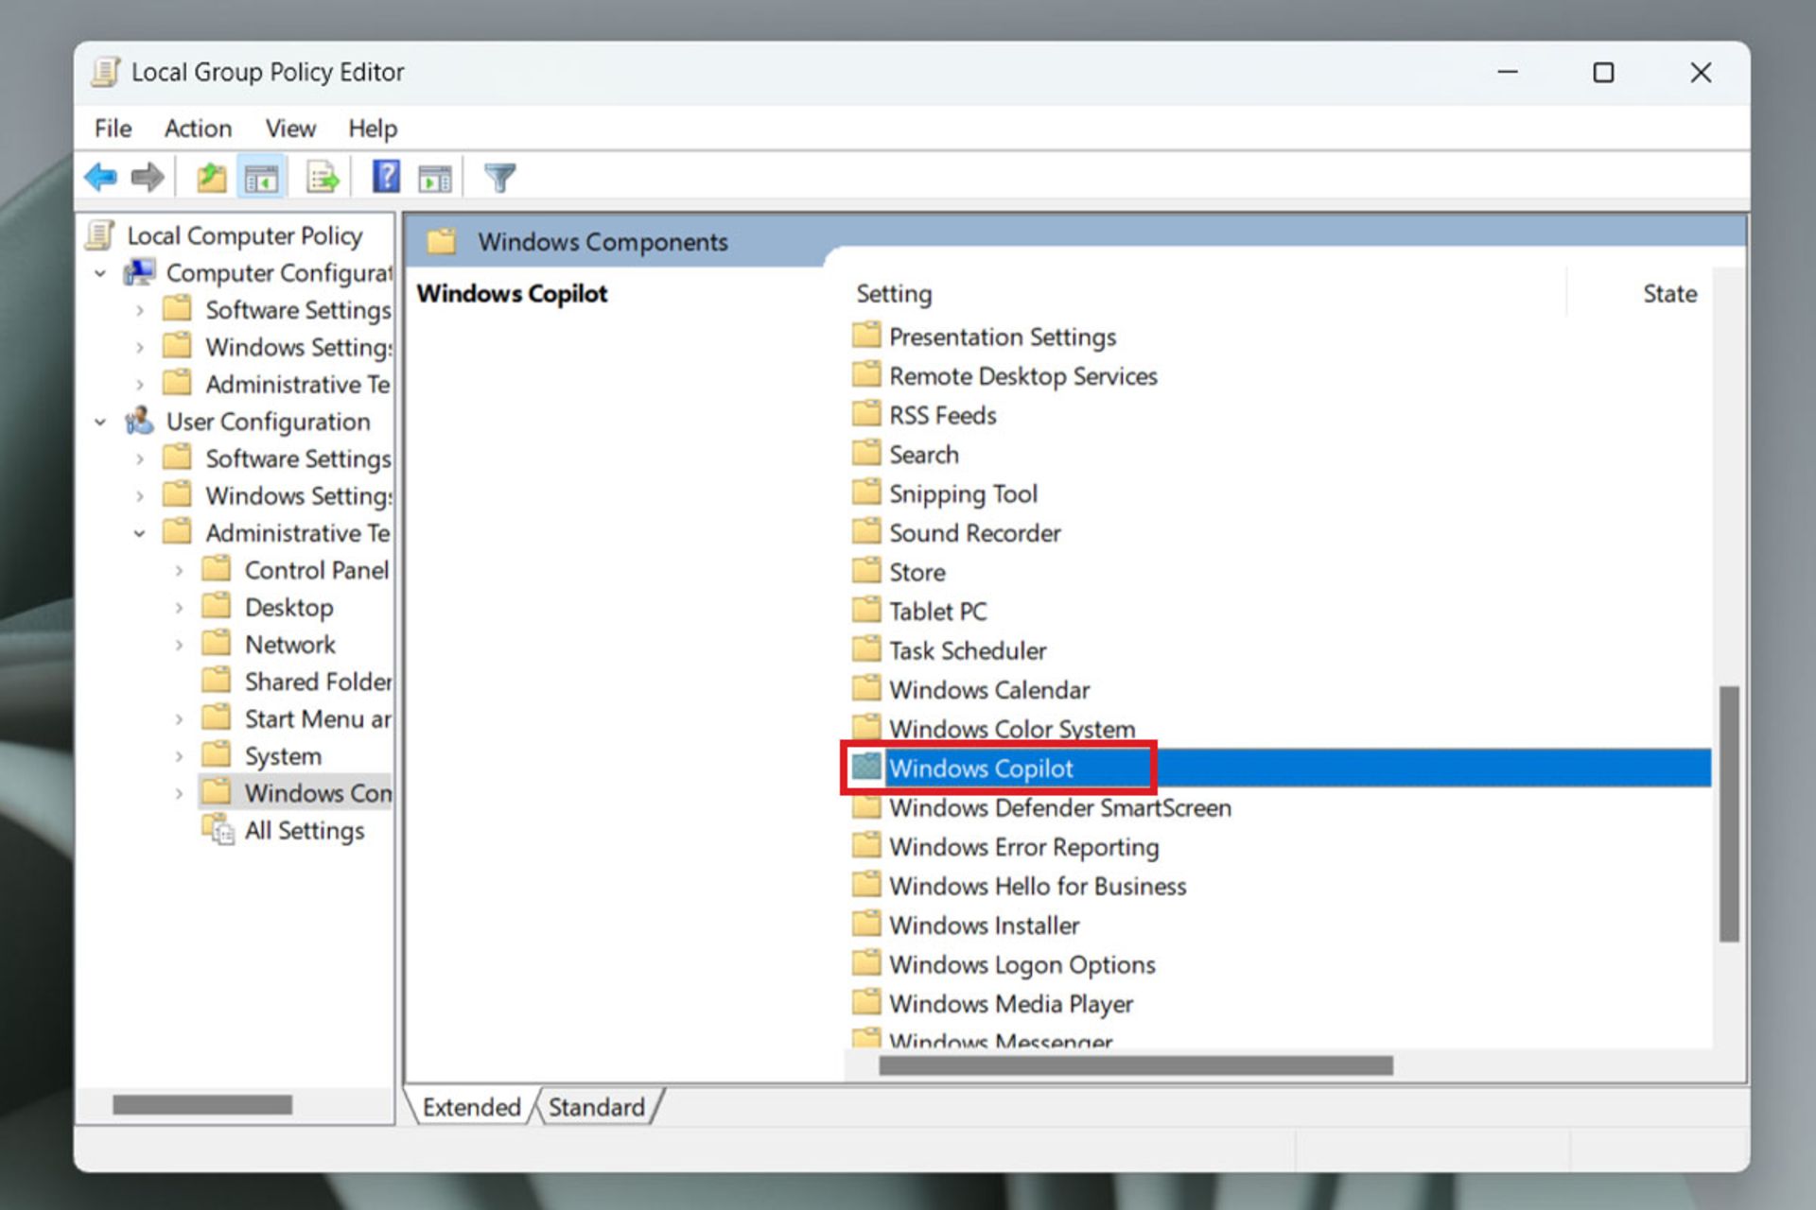Viewport: 1816px width, 1210px height.
Task: Click folder icon beside Tablet PC
Action: coord(866,610)
